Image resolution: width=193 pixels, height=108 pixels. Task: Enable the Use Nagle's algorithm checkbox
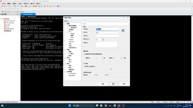84,67
